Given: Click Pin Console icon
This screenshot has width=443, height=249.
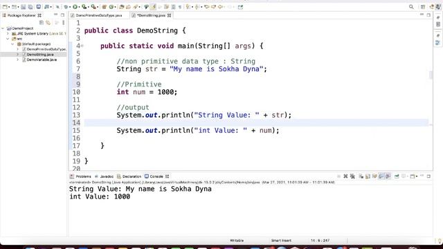Looking at the screenshot, I should pyautogui.click(x=397, y=176).
